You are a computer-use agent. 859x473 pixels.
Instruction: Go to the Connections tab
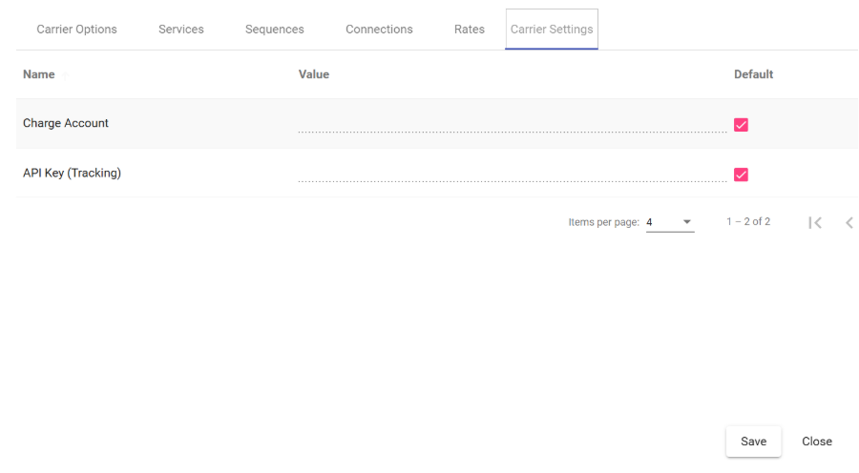point(379,29)
